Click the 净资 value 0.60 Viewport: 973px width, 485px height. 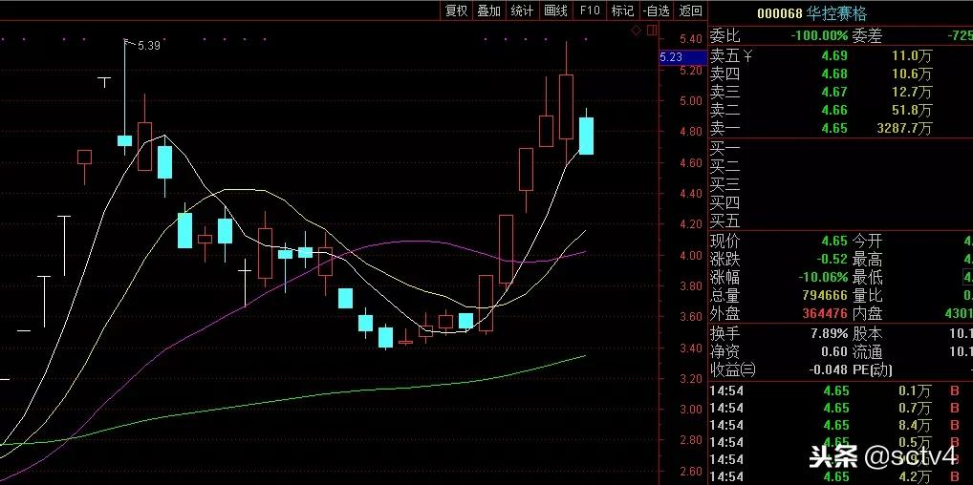click(x=834, y=351)
